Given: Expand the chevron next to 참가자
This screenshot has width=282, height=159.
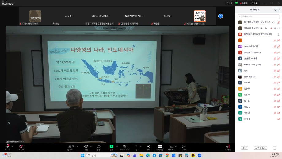Looking at the screenshot, I should (x=78, y=147).
